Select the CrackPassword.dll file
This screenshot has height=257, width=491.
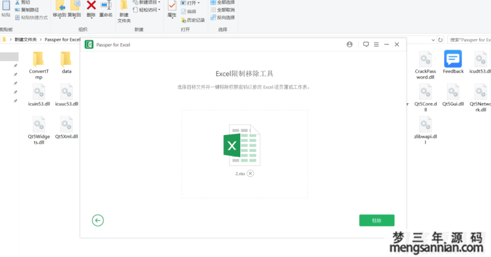tap(425, 65)
